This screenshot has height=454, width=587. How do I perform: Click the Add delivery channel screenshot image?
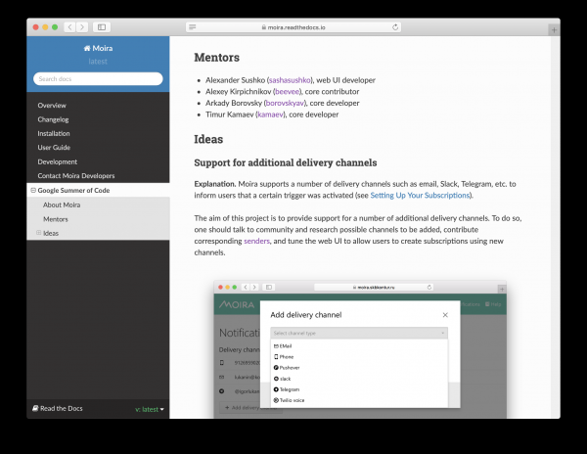pos(360,352)
